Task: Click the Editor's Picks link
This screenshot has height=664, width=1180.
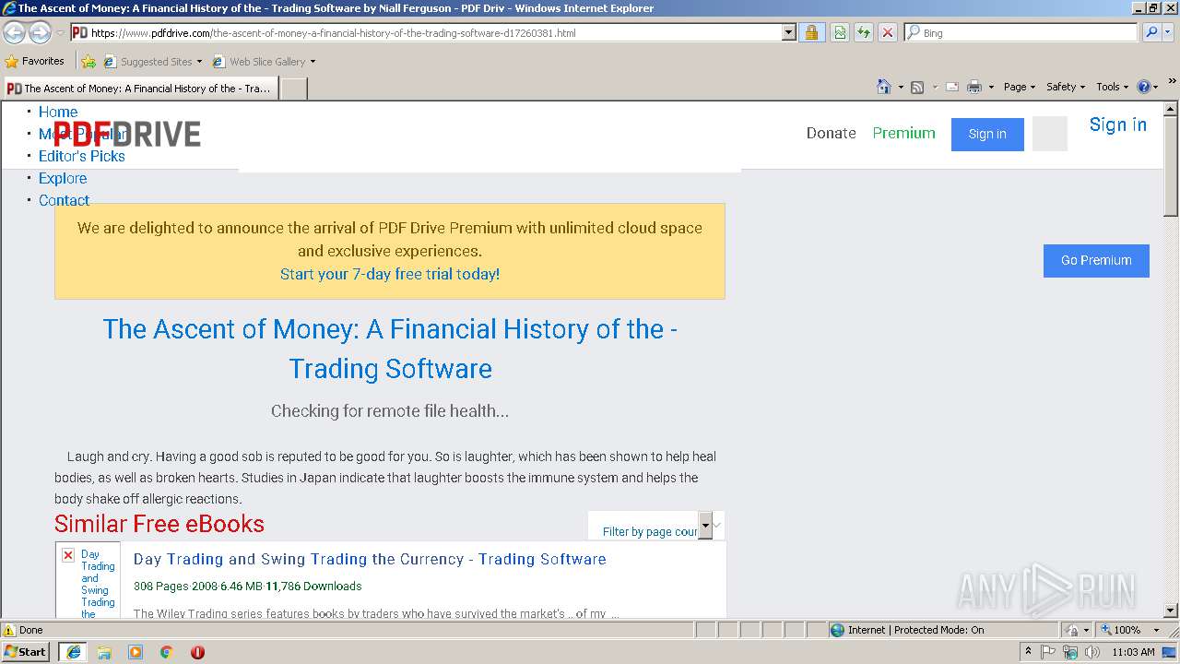Action: [x=82, y=156]
